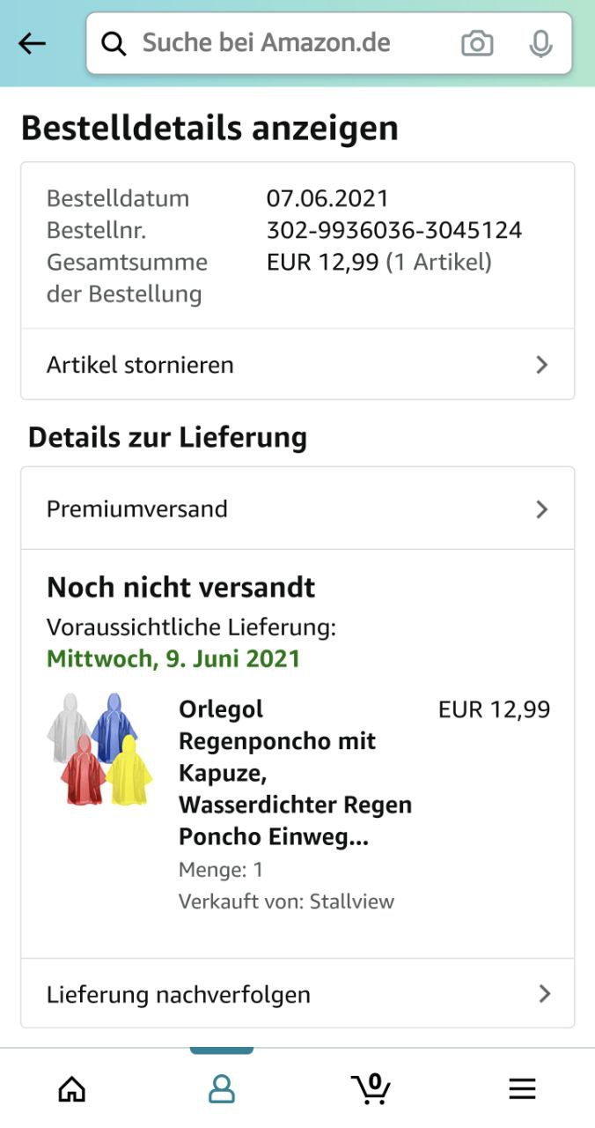Select Artikel stornieren row
This screenshot has height=1128, width=595.
[x=297, y=365]
